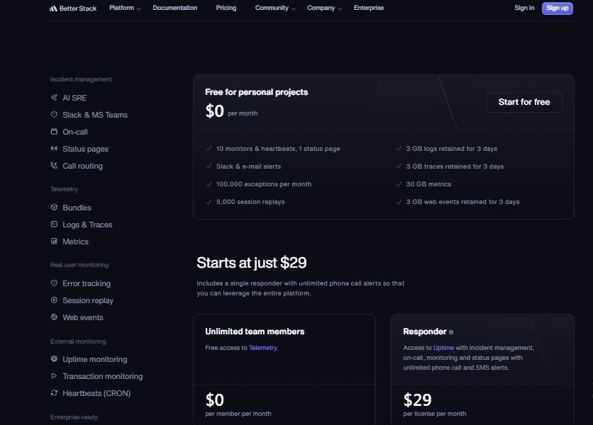Screen dimensions: 593x425
Task: Go to Status pages sidebar link
Action: [x=85, y=149]
